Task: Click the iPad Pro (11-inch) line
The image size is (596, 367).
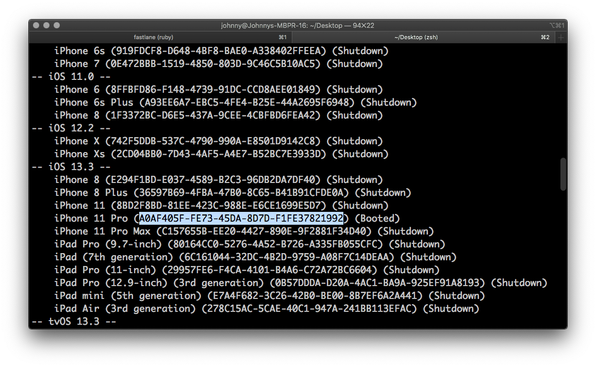Action: coord(246,270)
